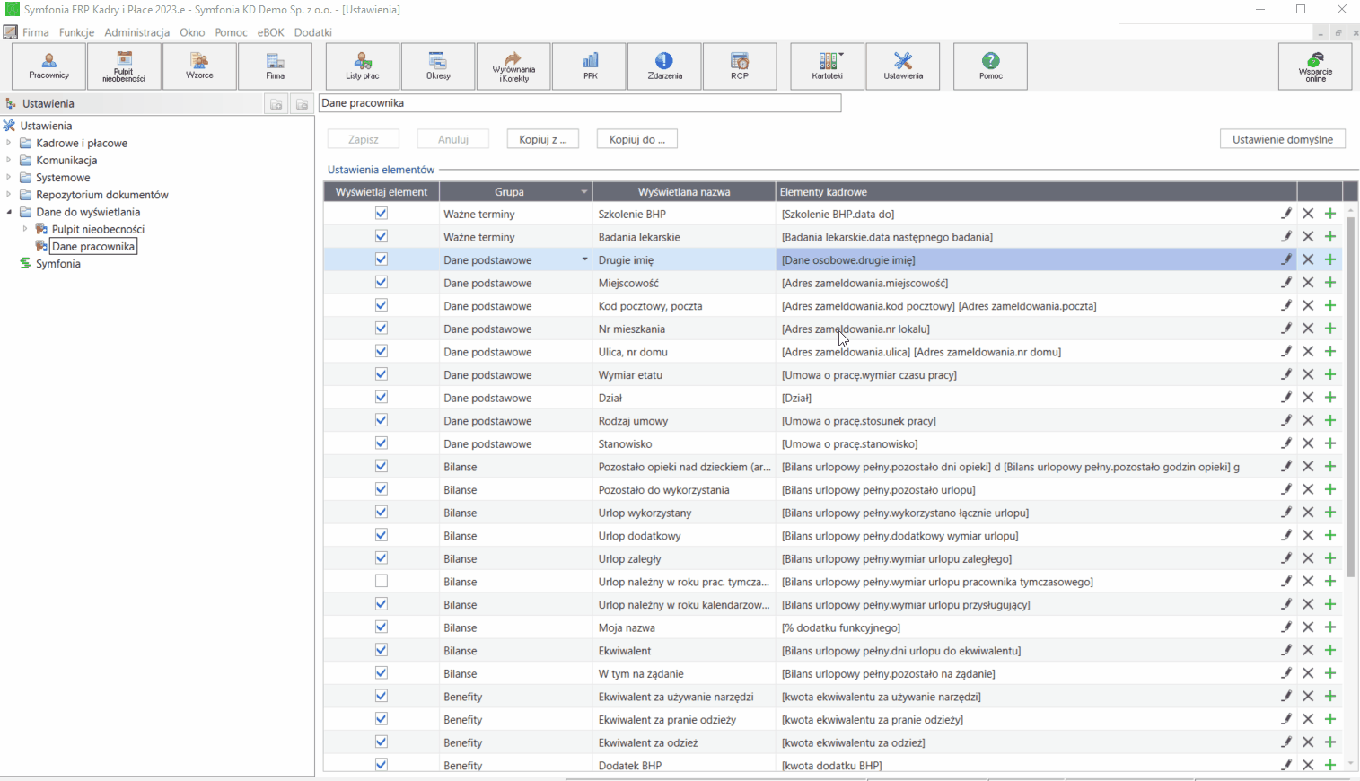The height and width of the screenshot is (781, 1360).
Task: Open the PPK toolbar button
Action: click(590, 66)
